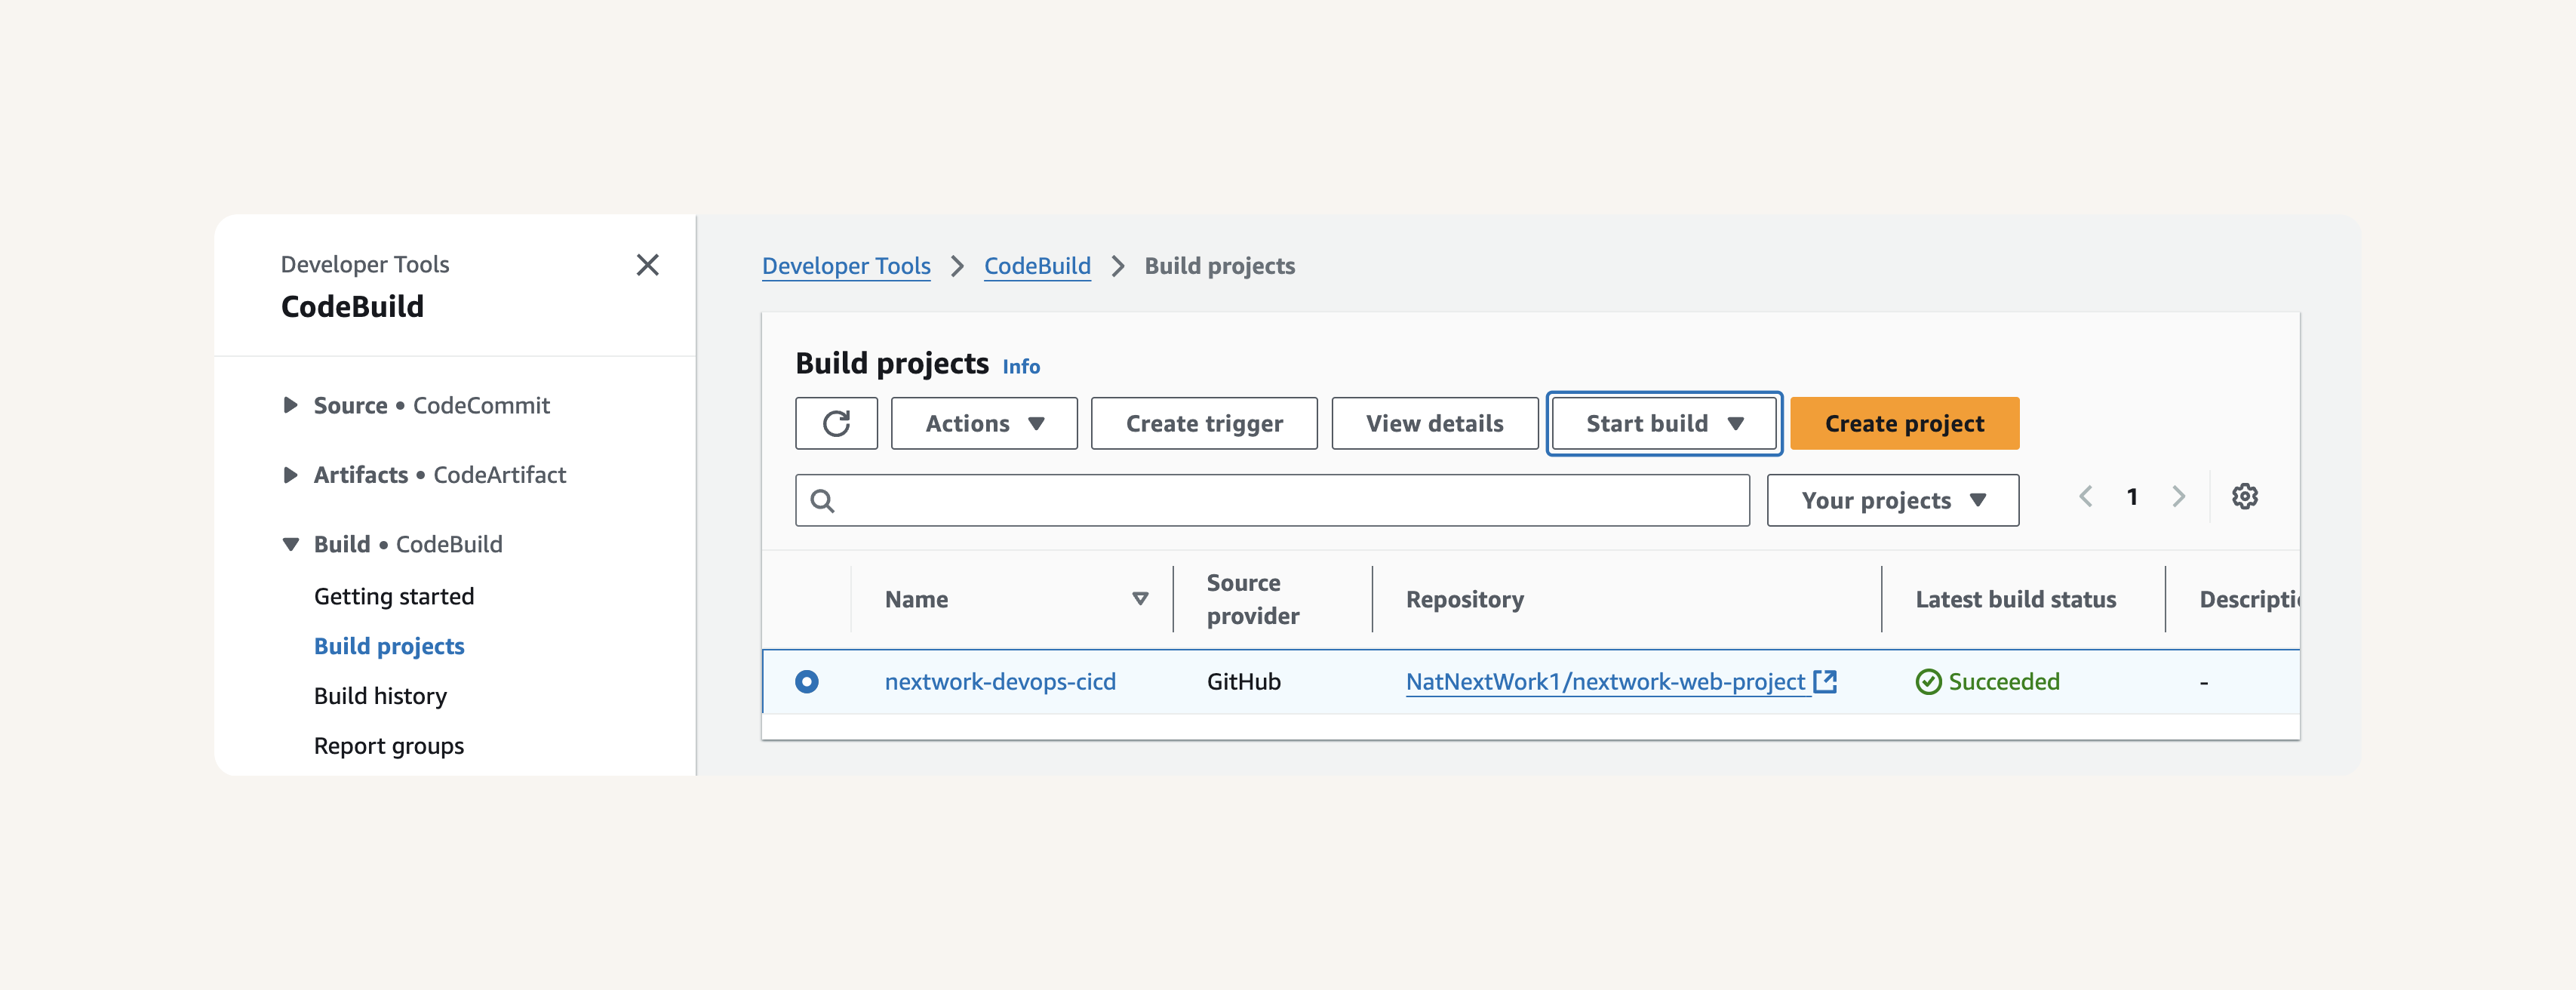Go to next page arrow

pos(2179,497)
